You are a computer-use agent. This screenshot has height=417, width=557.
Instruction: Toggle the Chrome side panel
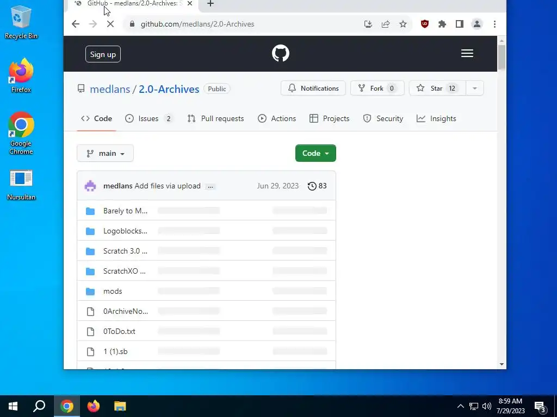(x=459, y=24)
